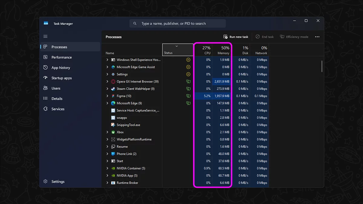Click efficiency leaf icon for Microsoft Edge
This screenshot has height=204, width=363.
point(188,103)
